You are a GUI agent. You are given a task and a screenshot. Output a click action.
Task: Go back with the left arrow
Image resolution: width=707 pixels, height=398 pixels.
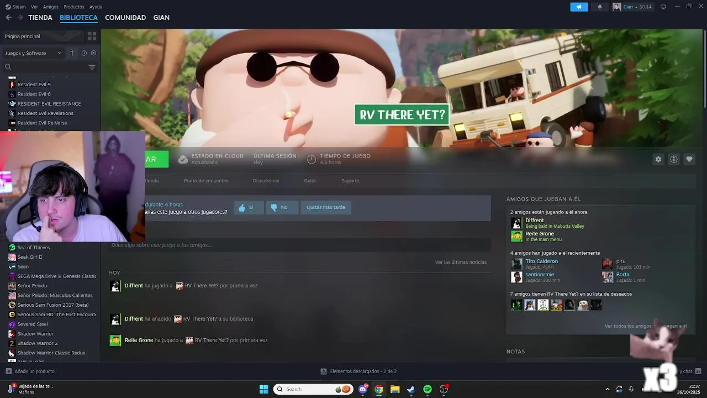click(x=8, y=18)
